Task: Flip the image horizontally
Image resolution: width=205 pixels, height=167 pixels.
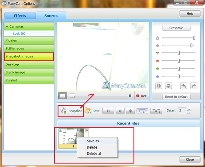Action: 159,86
